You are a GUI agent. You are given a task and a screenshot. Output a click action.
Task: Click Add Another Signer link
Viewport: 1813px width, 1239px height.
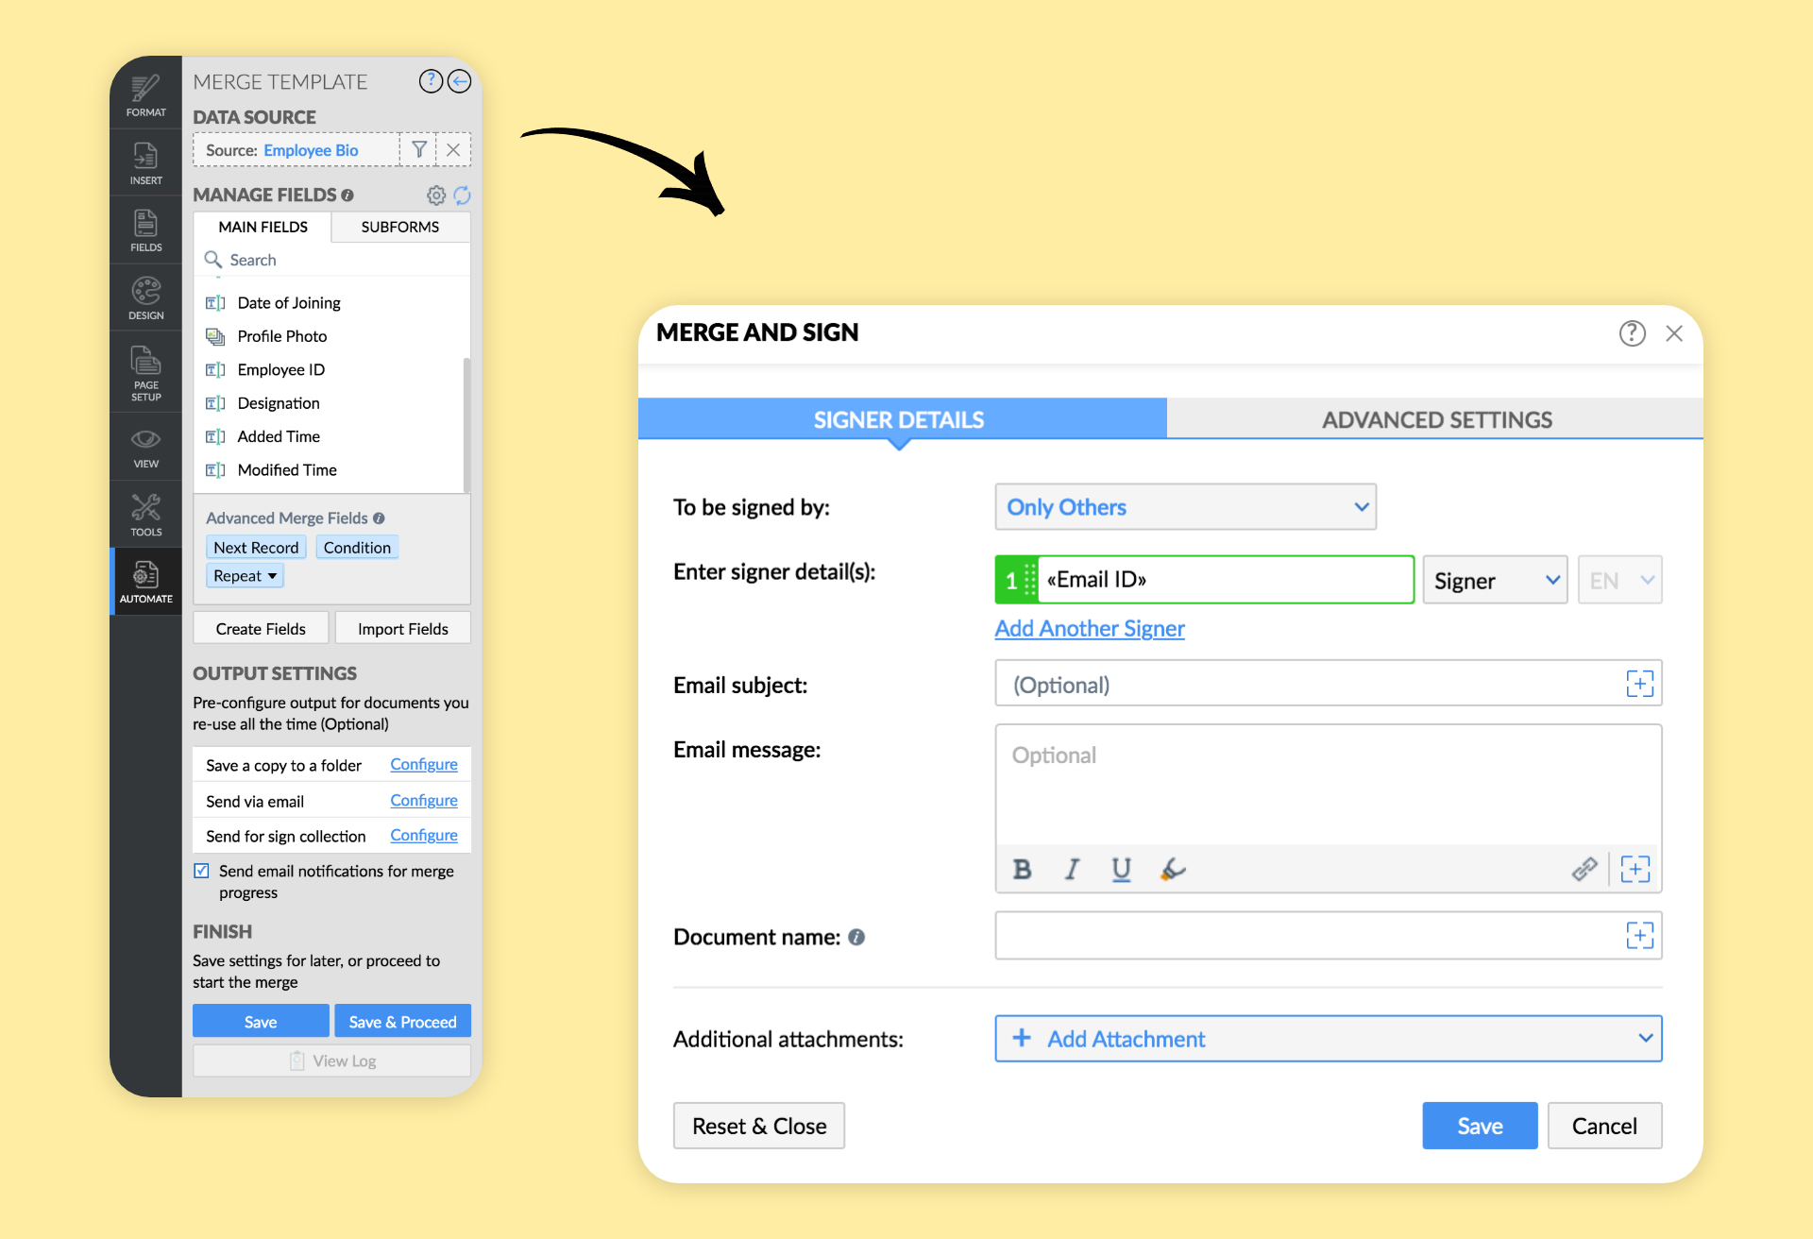pyautogui.click(x=1089, y=628)
